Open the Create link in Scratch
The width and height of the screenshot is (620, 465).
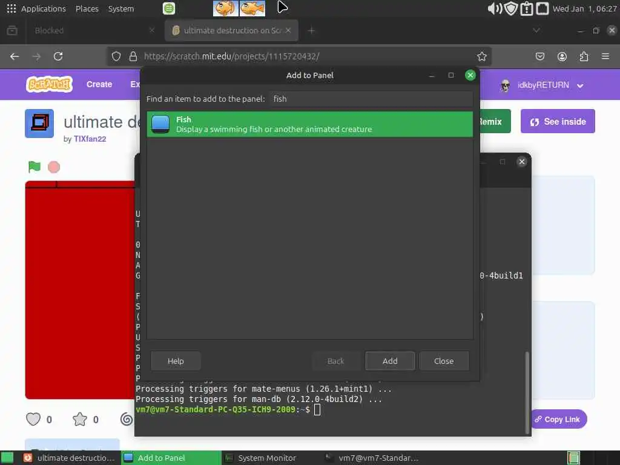(x=99, y=84)
